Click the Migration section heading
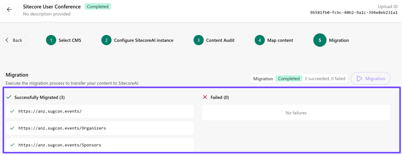This screenshot has width=402, height=155. [x=17, y=75]
